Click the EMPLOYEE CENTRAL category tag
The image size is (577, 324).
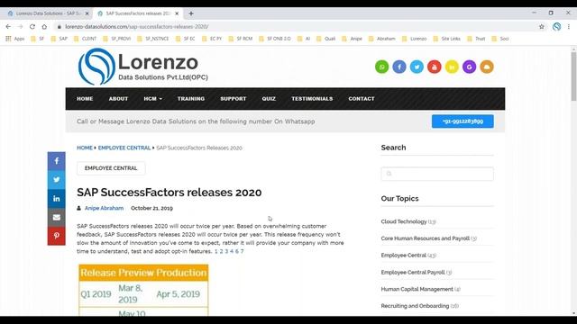111,168
